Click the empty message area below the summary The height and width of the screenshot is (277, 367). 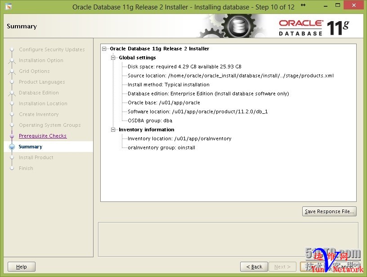pyautogui.click(x=228, y=239)
